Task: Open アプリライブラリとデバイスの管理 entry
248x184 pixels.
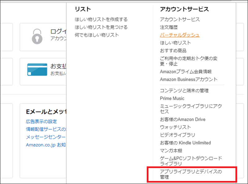Action: [191, 174]
